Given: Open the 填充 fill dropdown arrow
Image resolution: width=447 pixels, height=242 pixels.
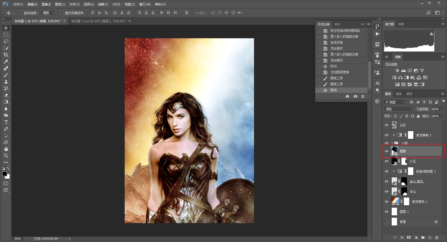Looking at the screenshot, I should coord(443,116).
